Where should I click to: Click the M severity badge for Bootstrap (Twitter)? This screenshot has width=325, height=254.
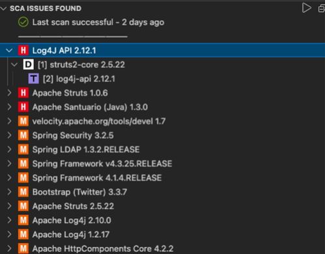pos(23,192)
